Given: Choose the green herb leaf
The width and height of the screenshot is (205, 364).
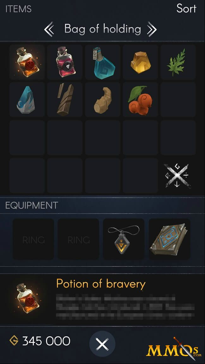Looking at the screenshot, I should (178, 62).
